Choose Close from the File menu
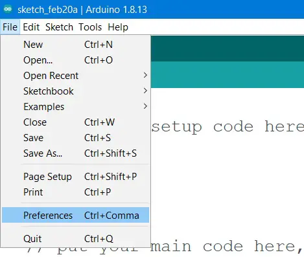304x257 pixels. tap(75, 122)
